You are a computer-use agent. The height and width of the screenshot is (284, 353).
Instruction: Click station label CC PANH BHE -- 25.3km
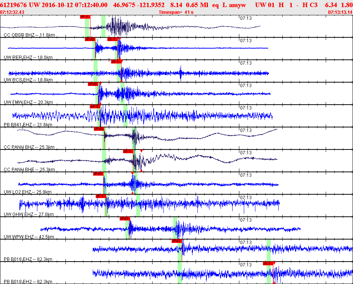pos(29,169)
